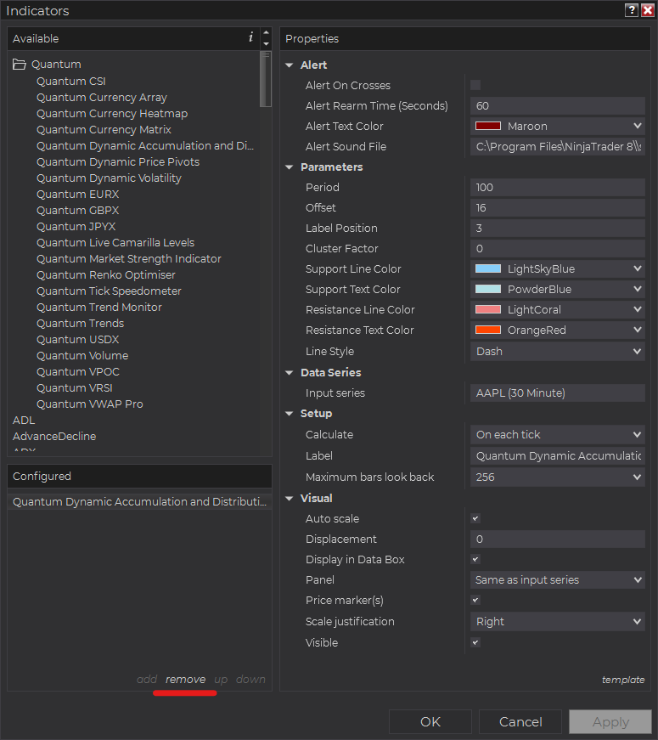This screenshot has width=658, height=740.
Task: Select Quantum Dynamic Volatility
Action: (109, 178)
